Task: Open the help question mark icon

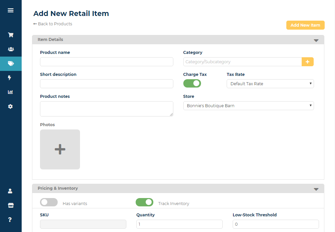Action: (10, 220)
